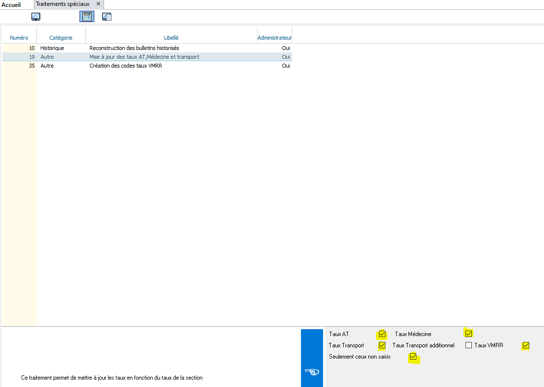Select row Reconstruction des bulletins historisés

(x=134, y=48)
